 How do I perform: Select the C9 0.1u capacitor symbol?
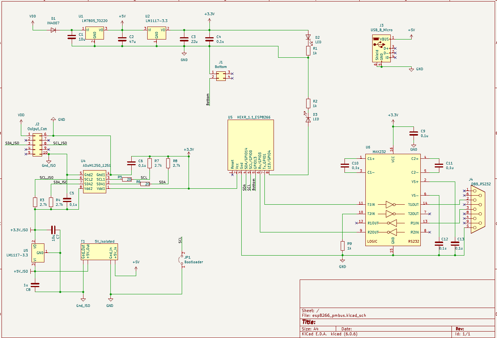point(414,133)
